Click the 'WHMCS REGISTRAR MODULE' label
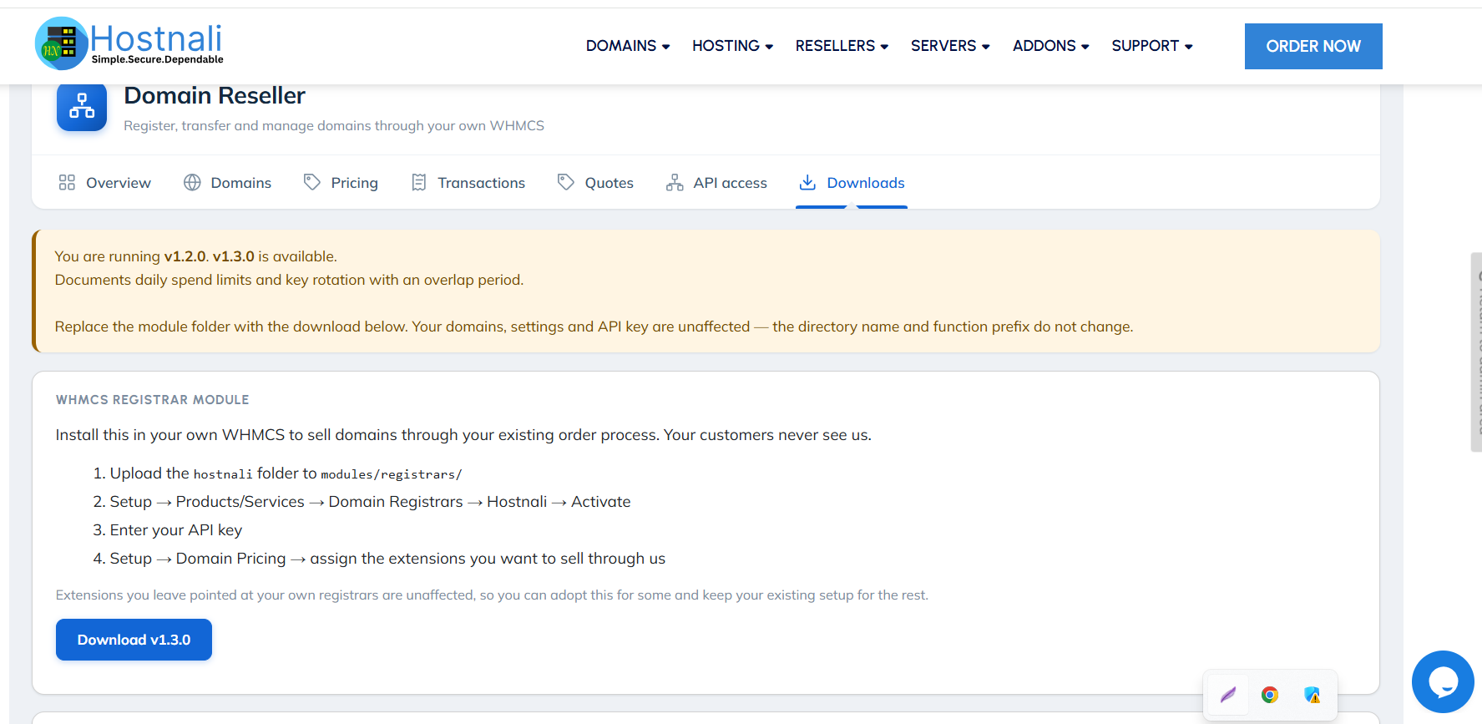Image resolution: width=1482 pixels, height=724 pixels. pos(153,400)
